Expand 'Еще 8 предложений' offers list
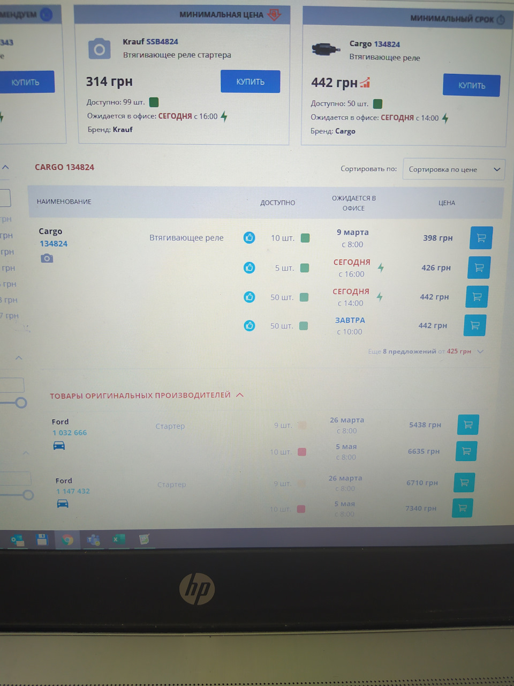Image resolution: width=514 pixels, height=686 pixels. point(426,352)
